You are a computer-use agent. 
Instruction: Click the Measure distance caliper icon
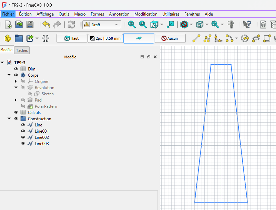tap(231, 25)
